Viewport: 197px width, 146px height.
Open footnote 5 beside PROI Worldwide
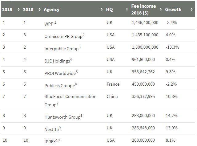77,72
